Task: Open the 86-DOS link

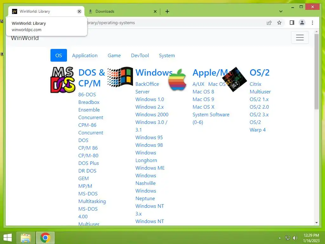Action: (x=87, y=95)
